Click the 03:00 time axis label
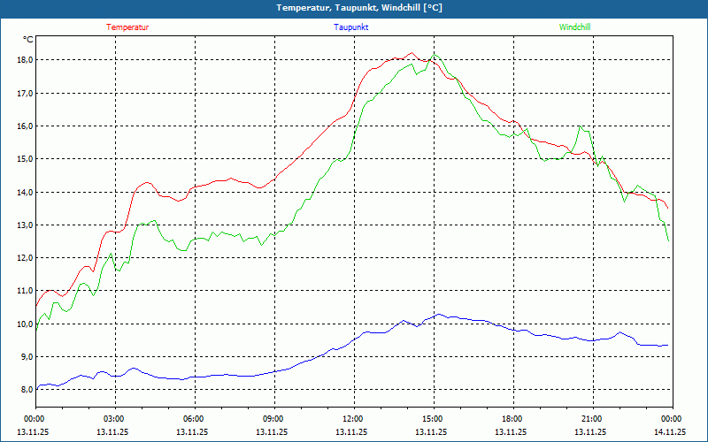708x442 pixels. point(113,419)
